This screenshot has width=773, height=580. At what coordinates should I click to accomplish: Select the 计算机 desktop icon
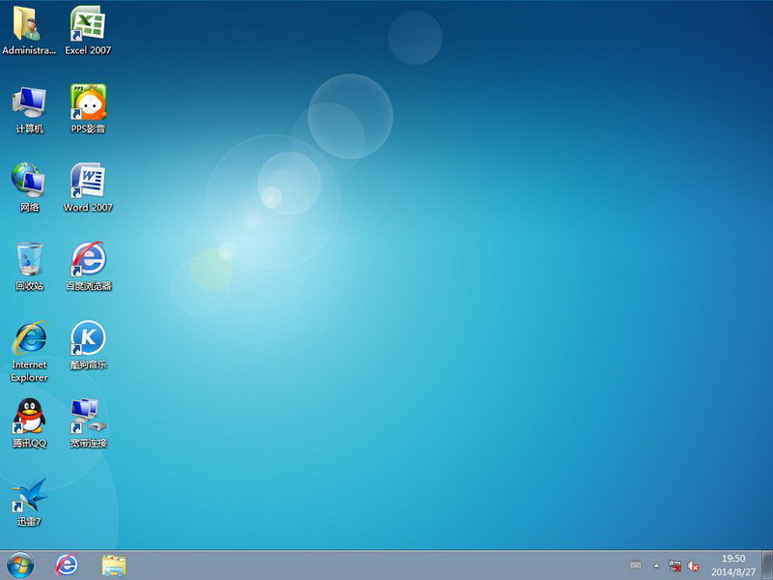tap(29, 109)
